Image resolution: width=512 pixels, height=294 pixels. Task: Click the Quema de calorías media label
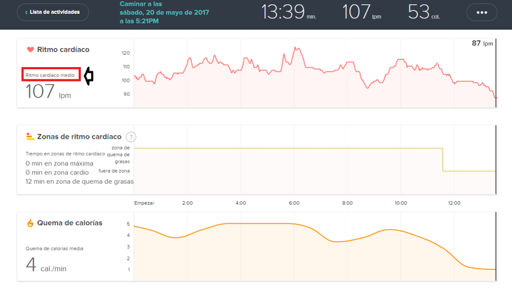[x=54, y=248]
